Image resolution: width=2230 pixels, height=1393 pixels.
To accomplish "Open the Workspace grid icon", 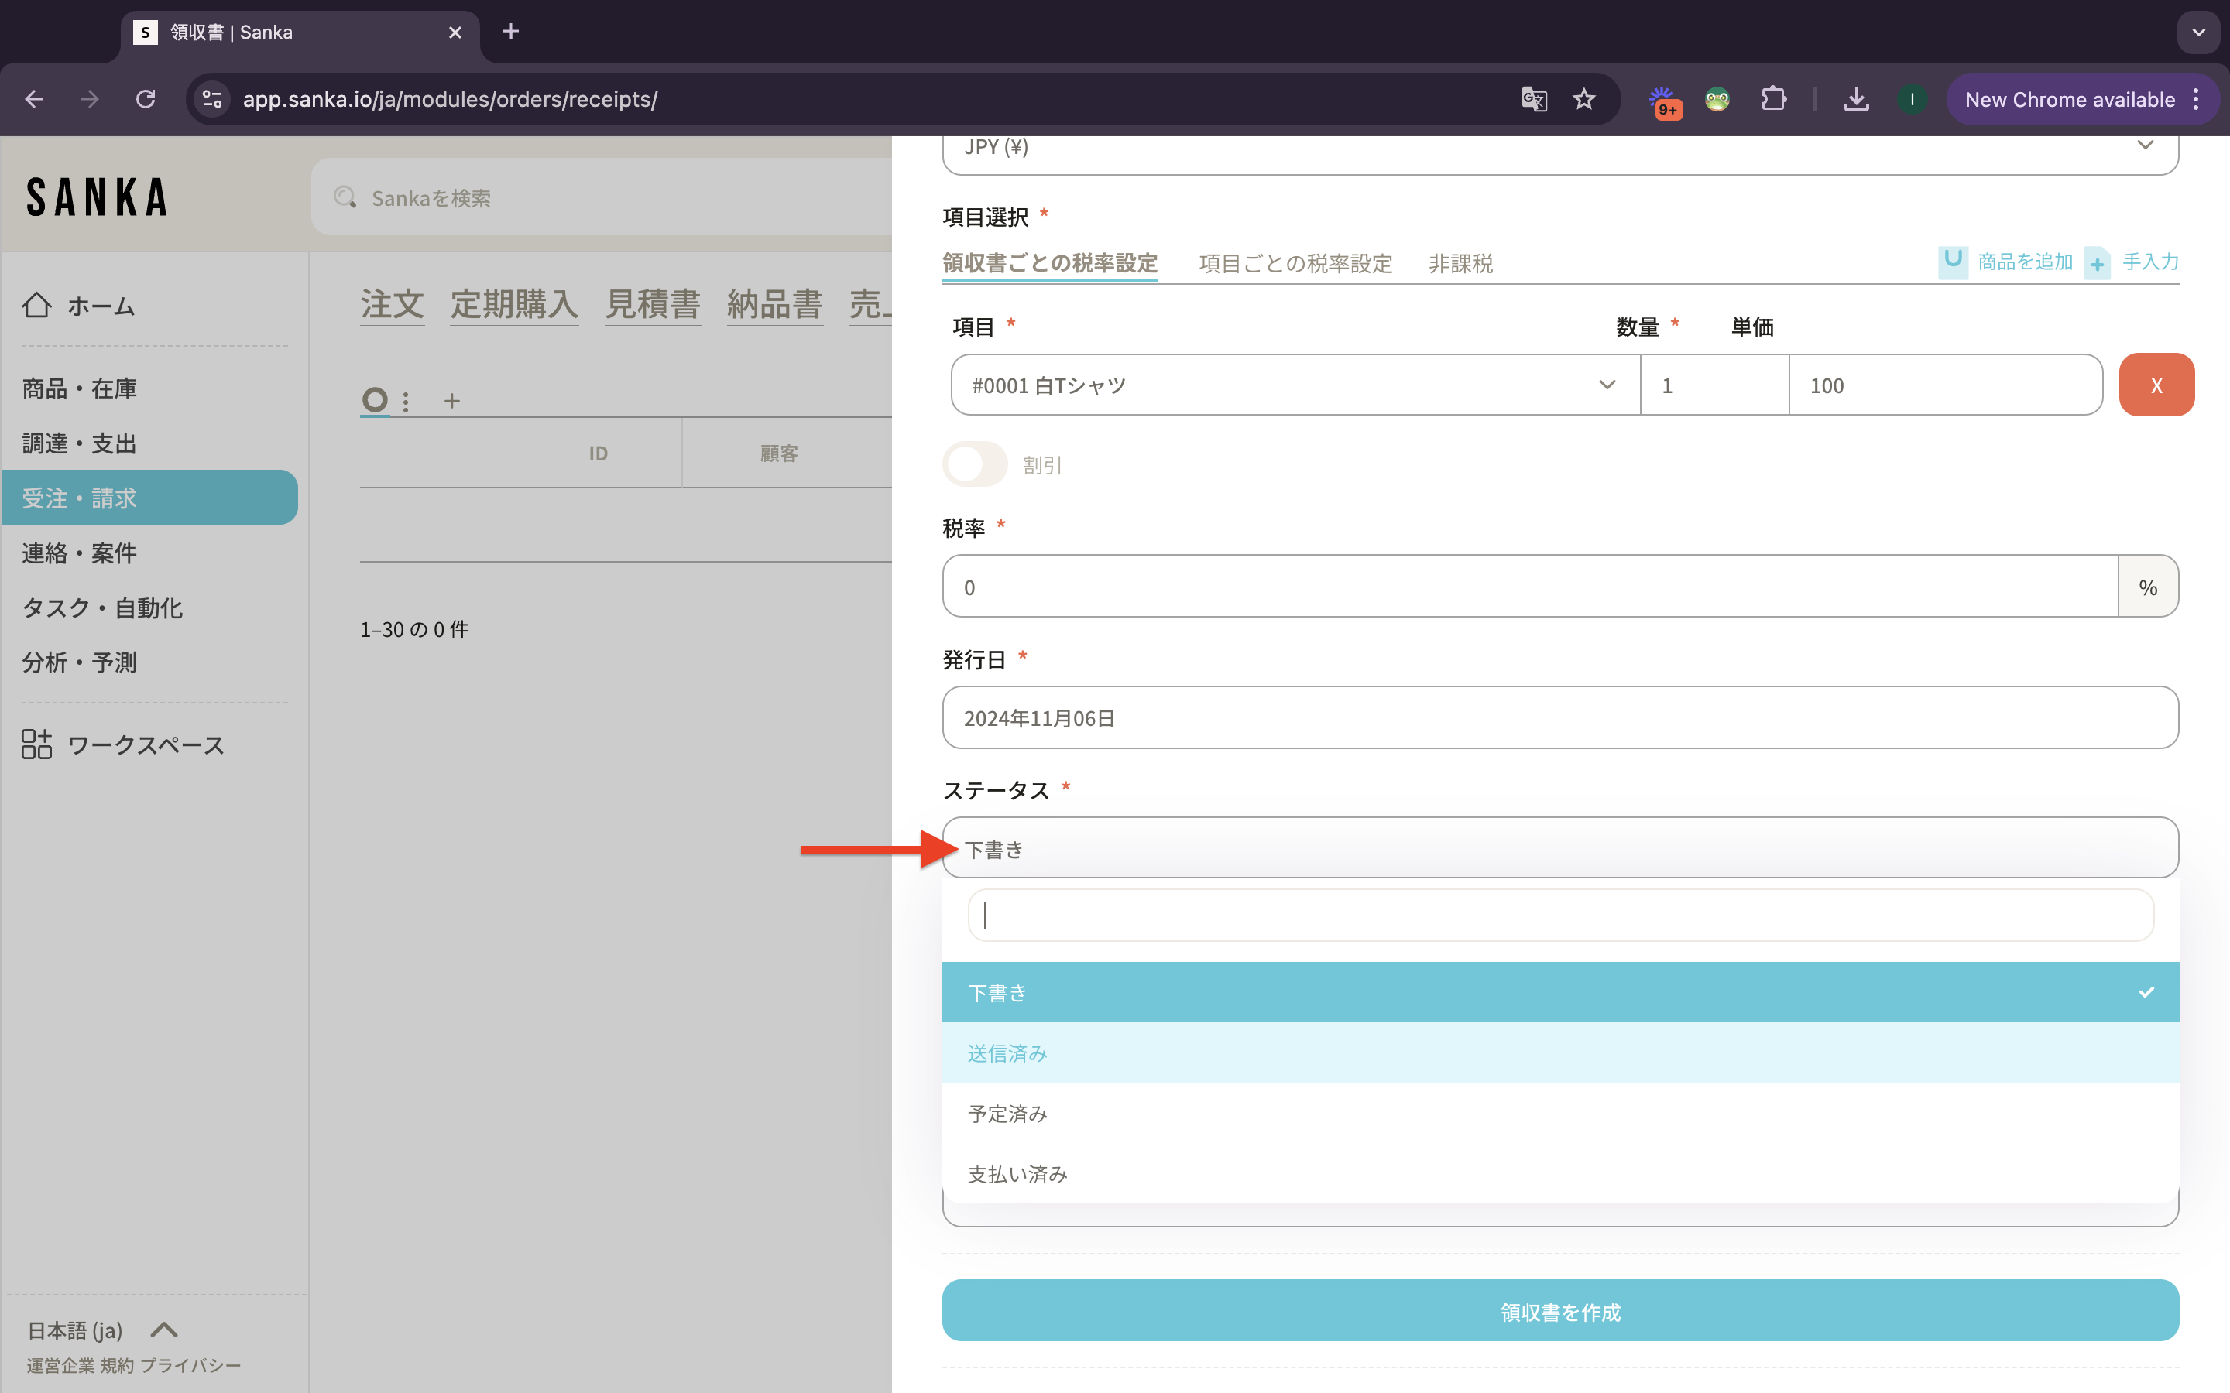I will tap(37, 744).
